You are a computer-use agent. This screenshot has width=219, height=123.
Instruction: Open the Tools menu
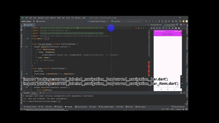pos(68,18)
